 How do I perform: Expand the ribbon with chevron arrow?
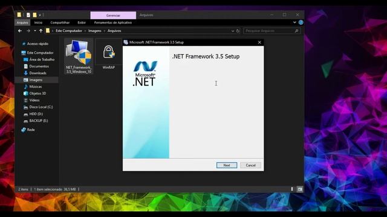coord(294,22)
